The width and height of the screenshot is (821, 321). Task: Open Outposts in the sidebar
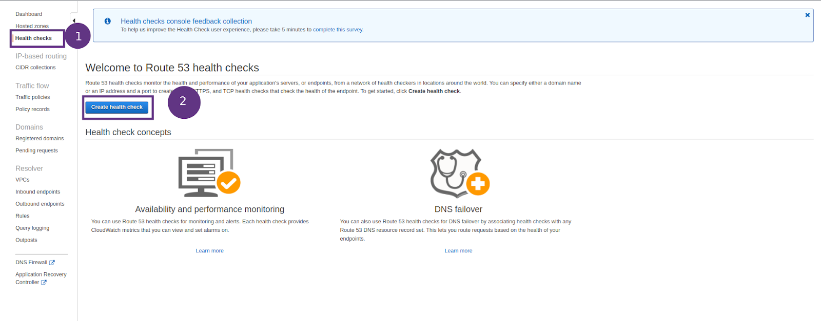pos(26,240)
